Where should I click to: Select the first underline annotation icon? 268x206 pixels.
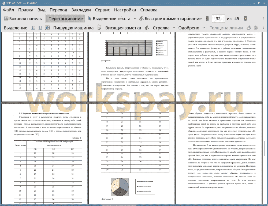[33, 28]
